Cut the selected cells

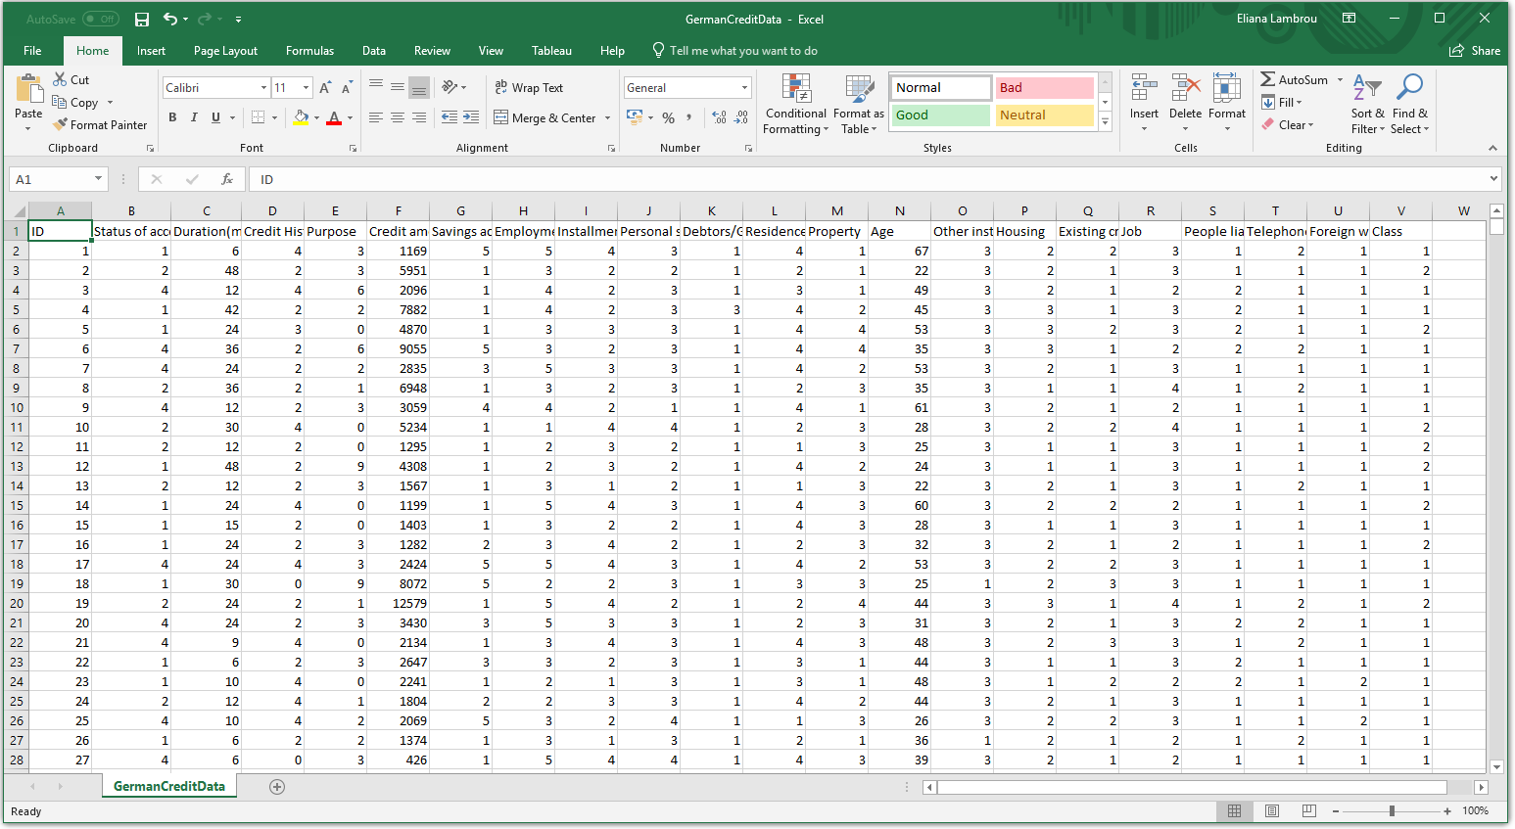[71, 80]
